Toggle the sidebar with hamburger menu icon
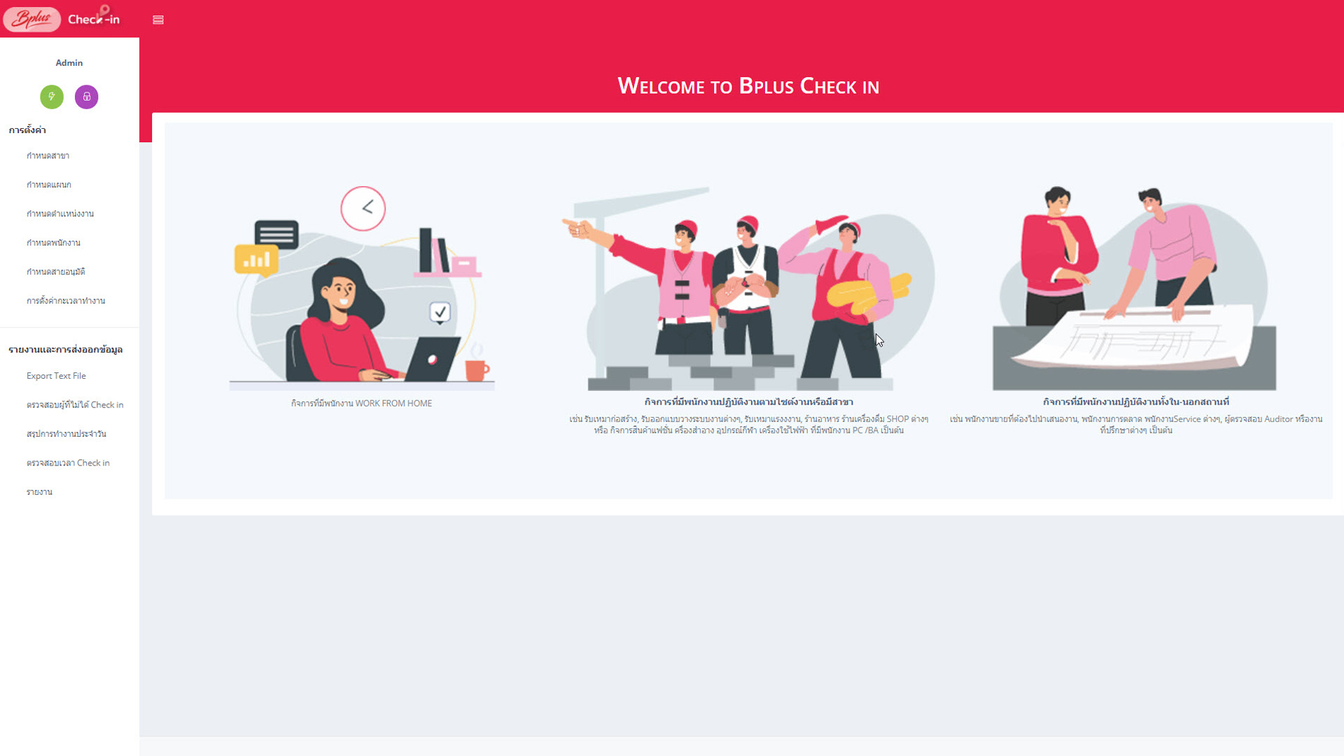This screenshot has height=756, width=1344. [x=158, y=20]
